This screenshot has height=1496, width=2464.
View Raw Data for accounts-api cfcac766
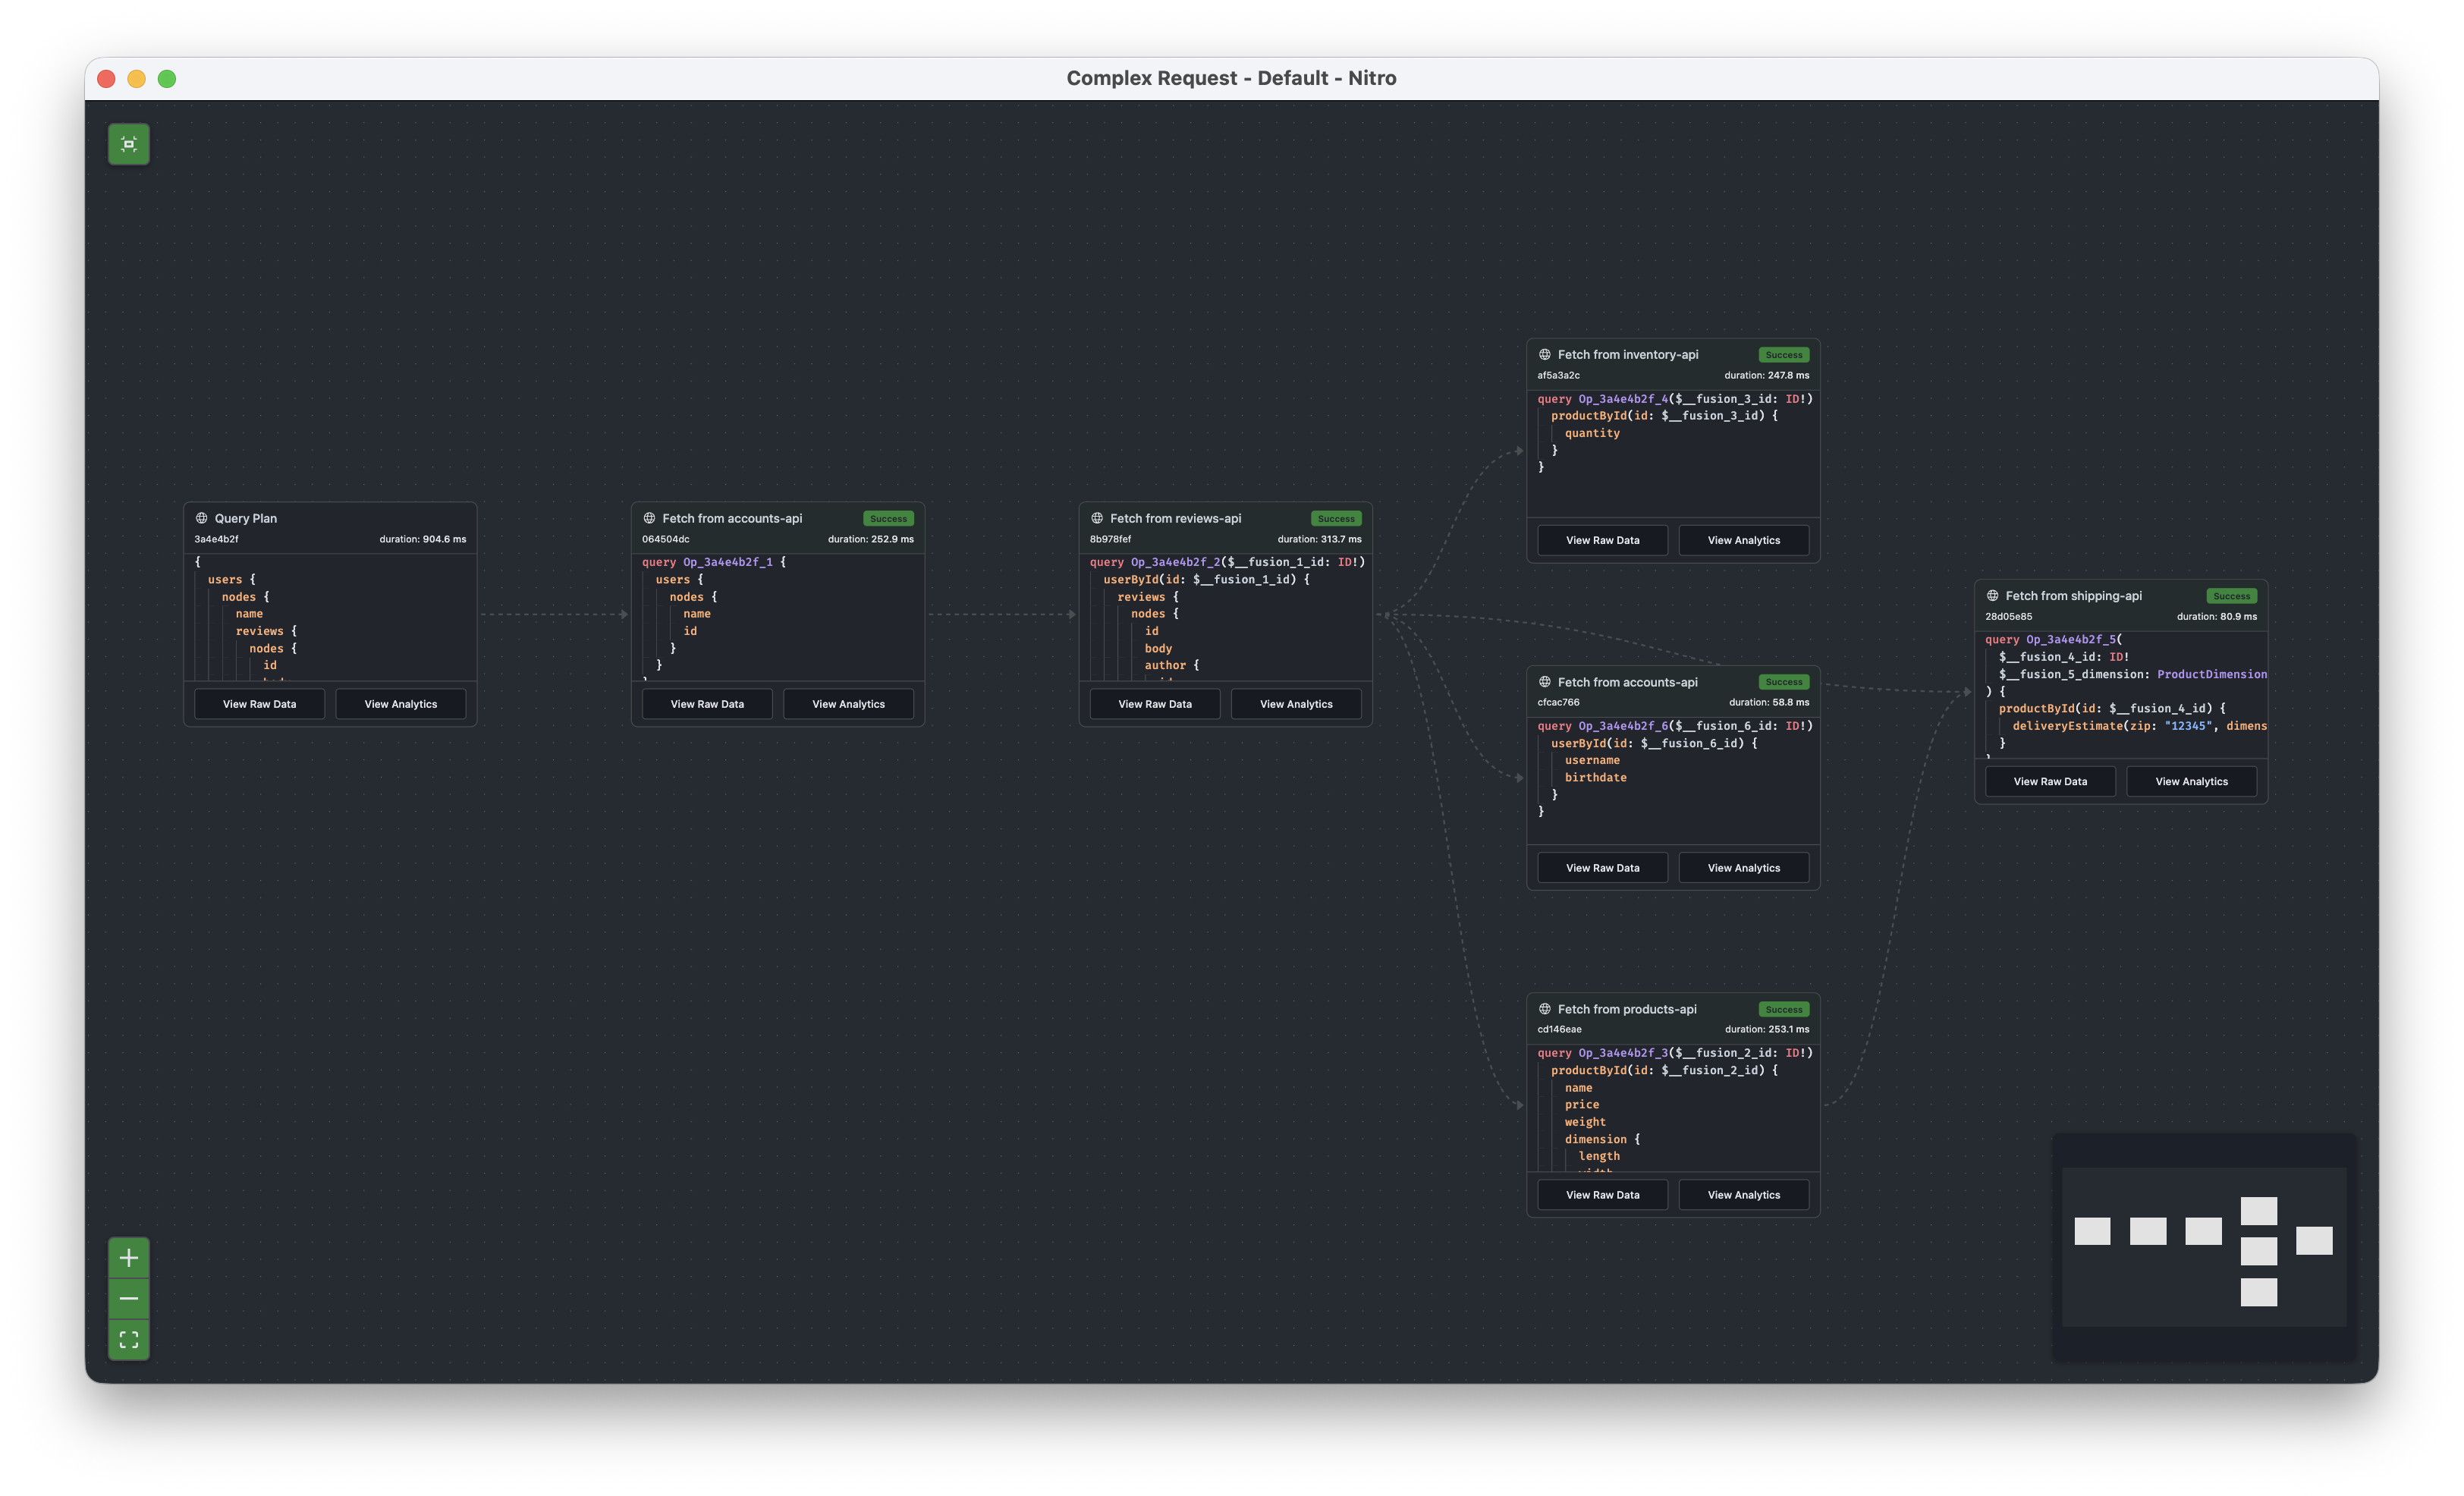[x=1603, y=868]
